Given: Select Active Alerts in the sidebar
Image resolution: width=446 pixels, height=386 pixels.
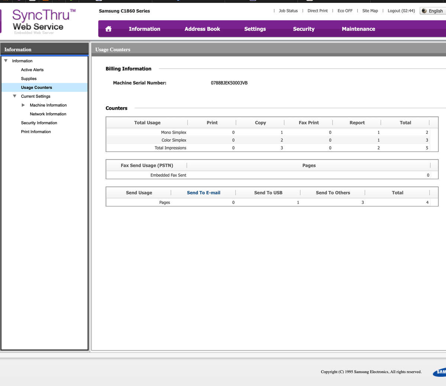Looking at the screenshot, I should [32, 70].
